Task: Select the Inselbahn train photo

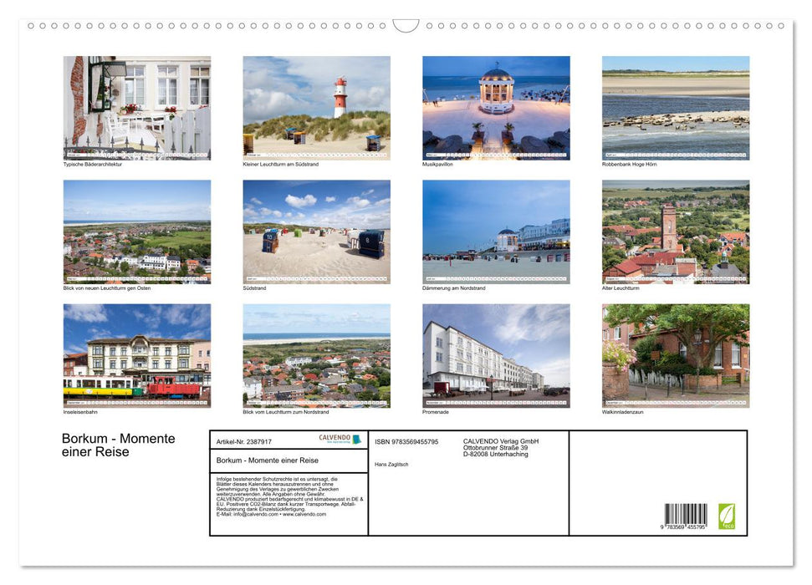Action: pos(136,356)
